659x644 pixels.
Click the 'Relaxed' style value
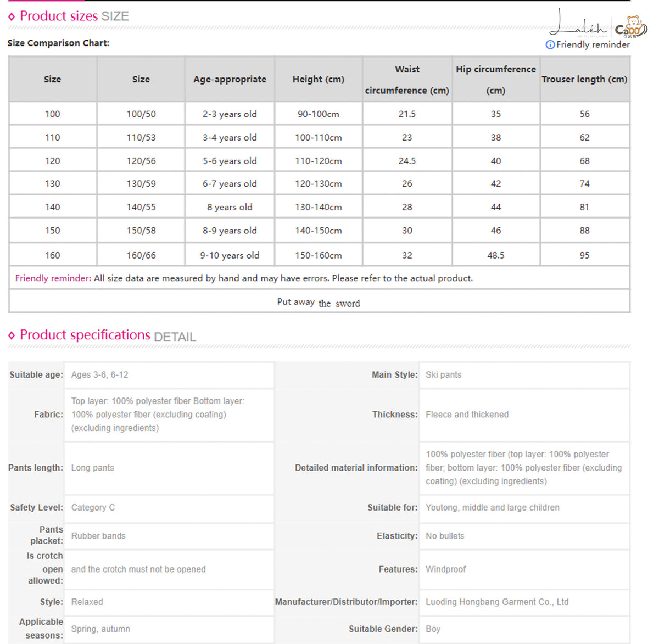pos(87,602)
